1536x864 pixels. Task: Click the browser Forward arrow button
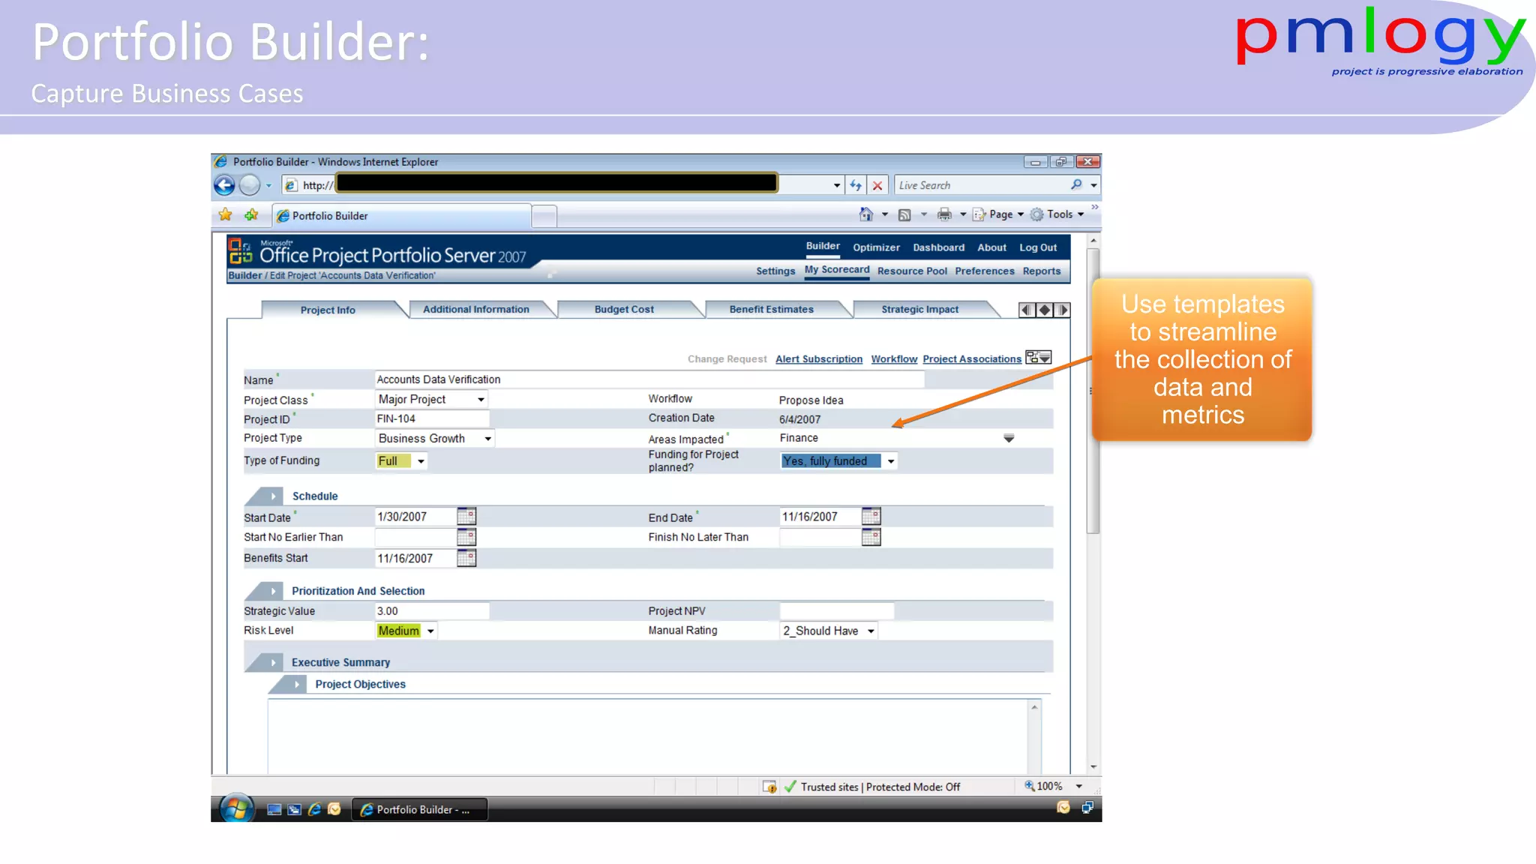(x=250, y=184)
